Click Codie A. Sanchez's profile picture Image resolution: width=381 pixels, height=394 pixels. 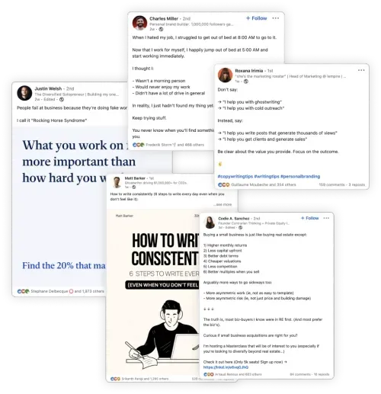[210, 223]
